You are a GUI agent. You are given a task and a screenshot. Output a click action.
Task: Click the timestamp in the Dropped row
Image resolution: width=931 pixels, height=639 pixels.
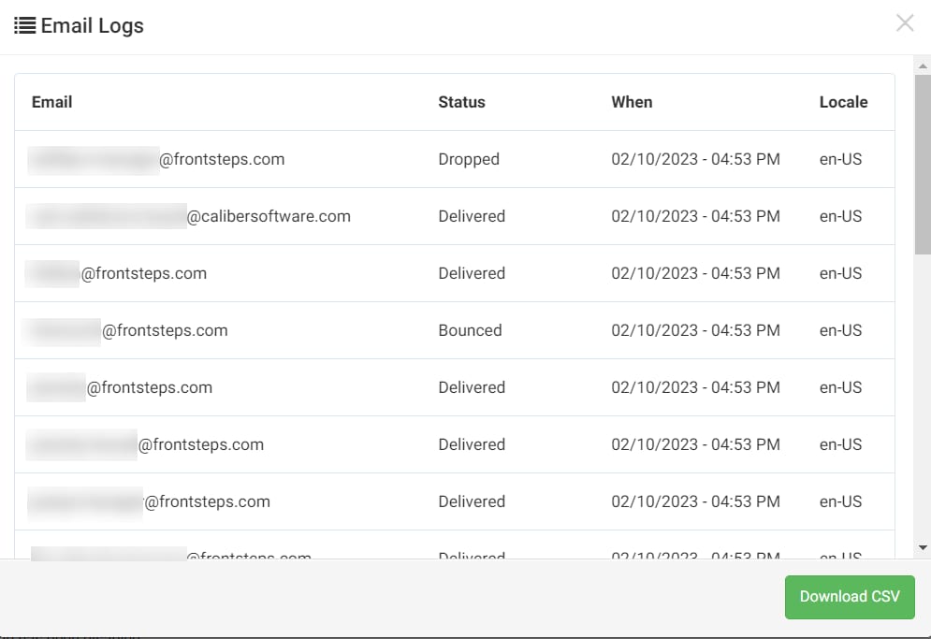[x=695, y=159]
